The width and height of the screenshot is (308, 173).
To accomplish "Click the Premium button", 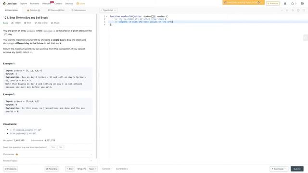I will pos(273,3).
